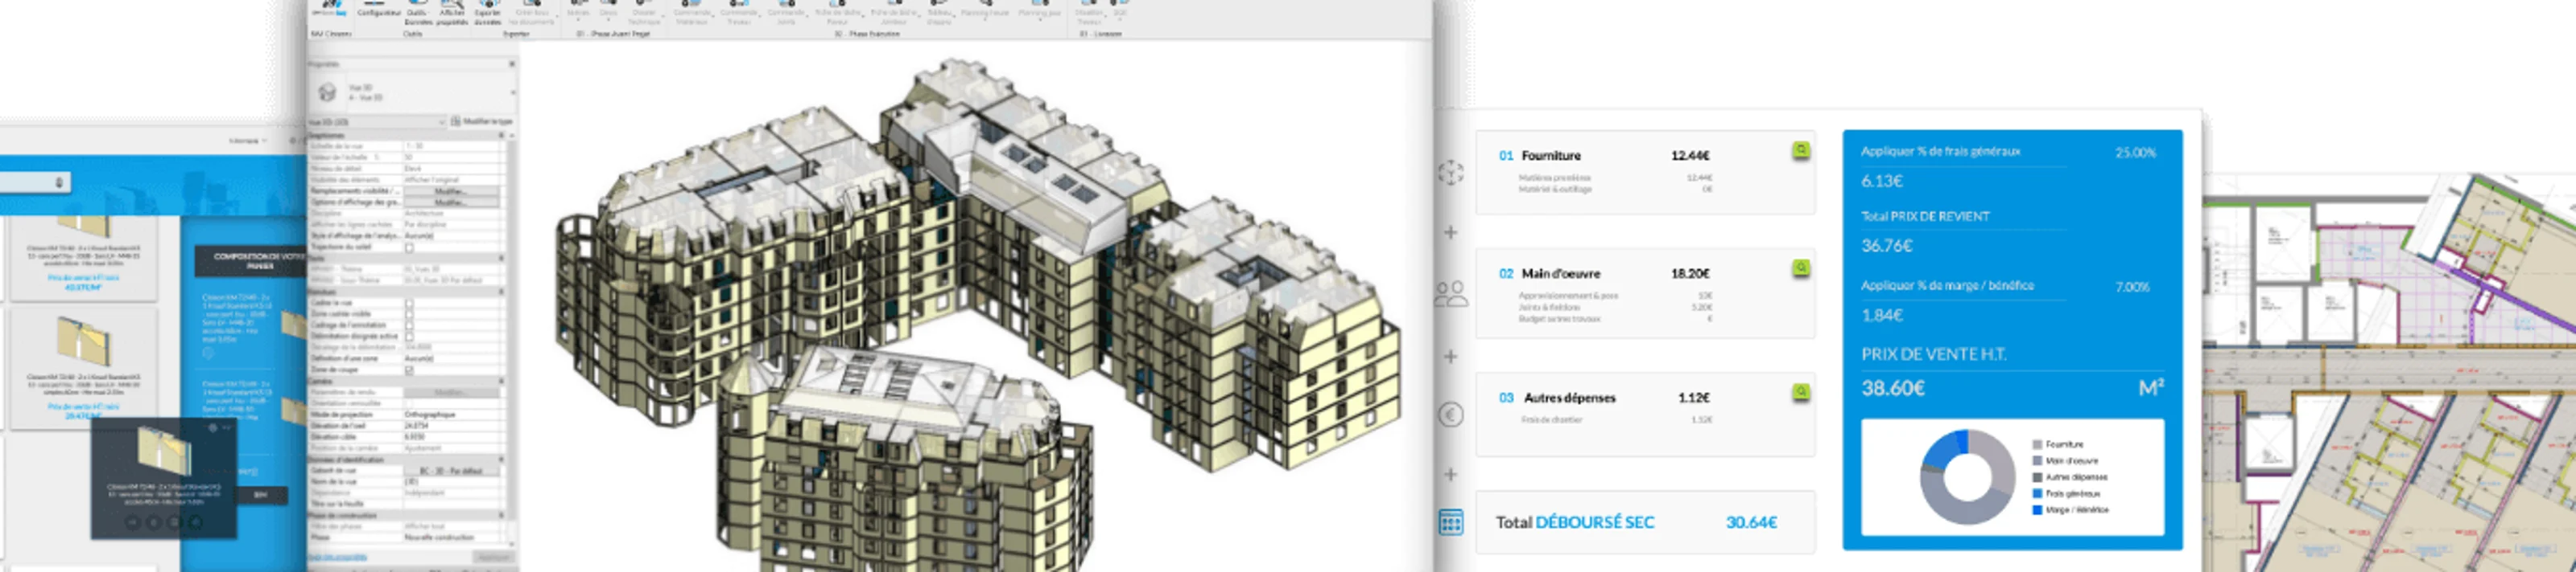Click Marge / bénéfice legend color swatch
Image resolution: width=2576 pixels, height=572 pixels.
click(x=2038, y=510)
